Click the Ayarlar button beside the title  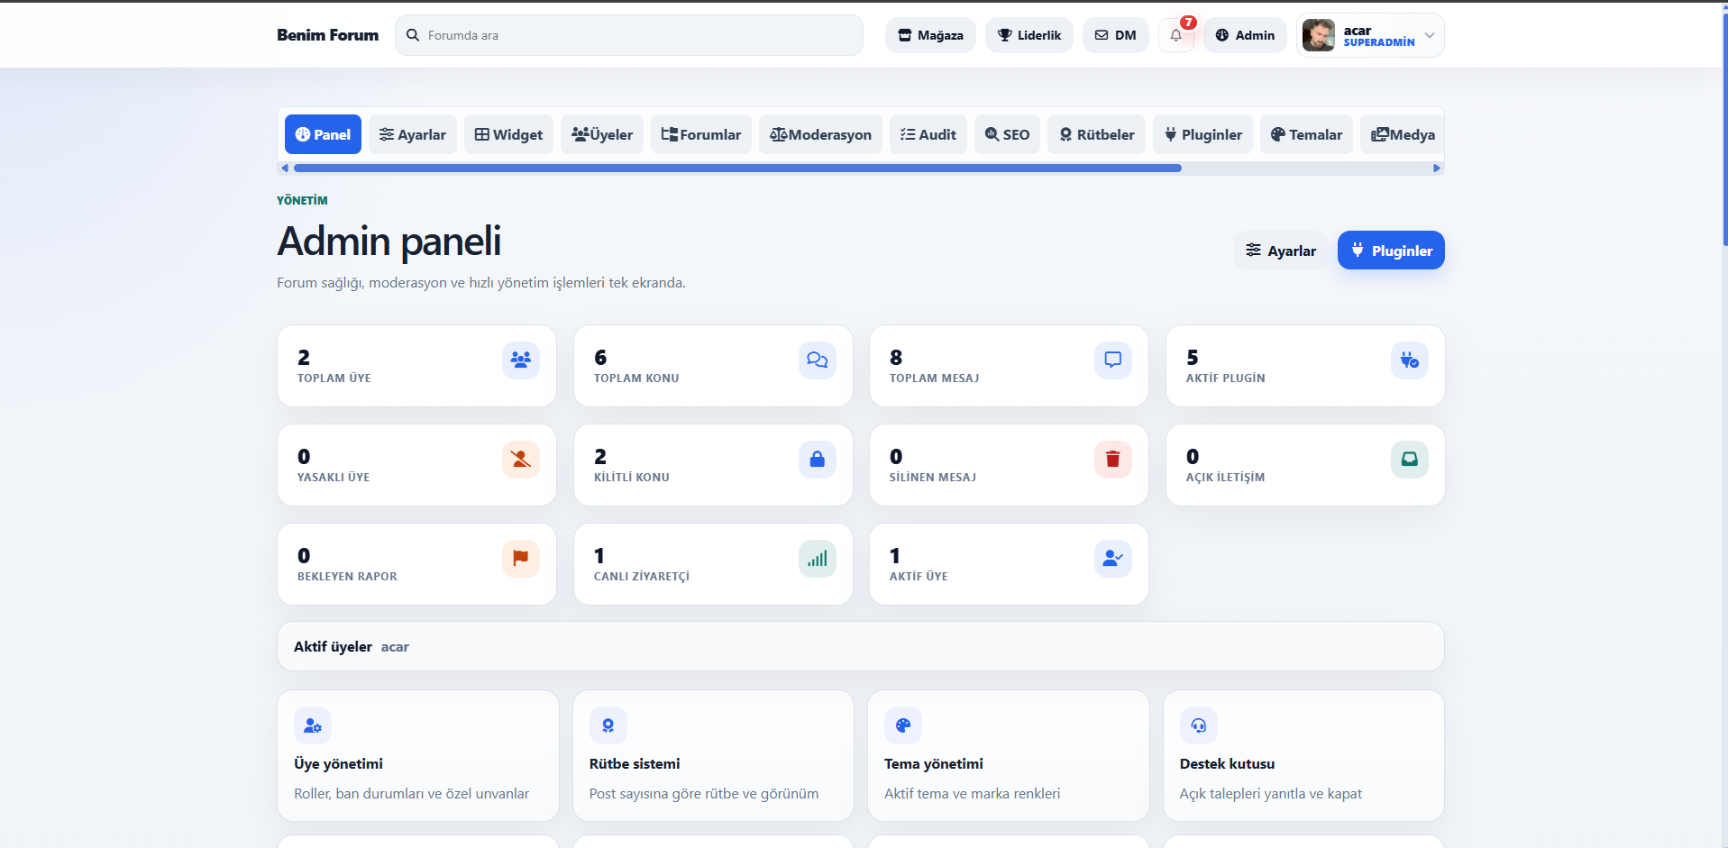coord(1280,251)
